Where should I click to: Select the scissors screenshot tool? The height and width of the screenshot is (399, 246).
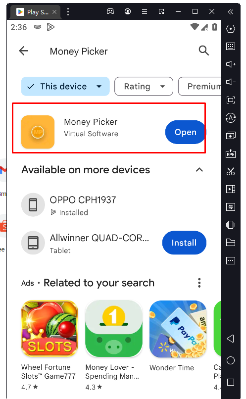point(231,171)
